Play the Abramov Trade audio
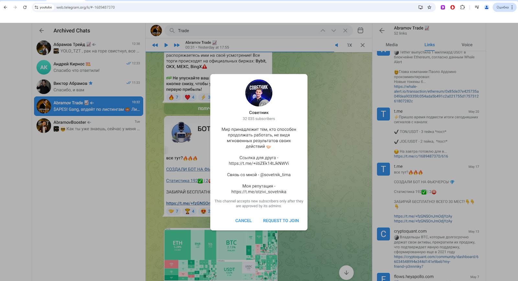The height and width of the screenshot is (281, 518). coord(166,45)
